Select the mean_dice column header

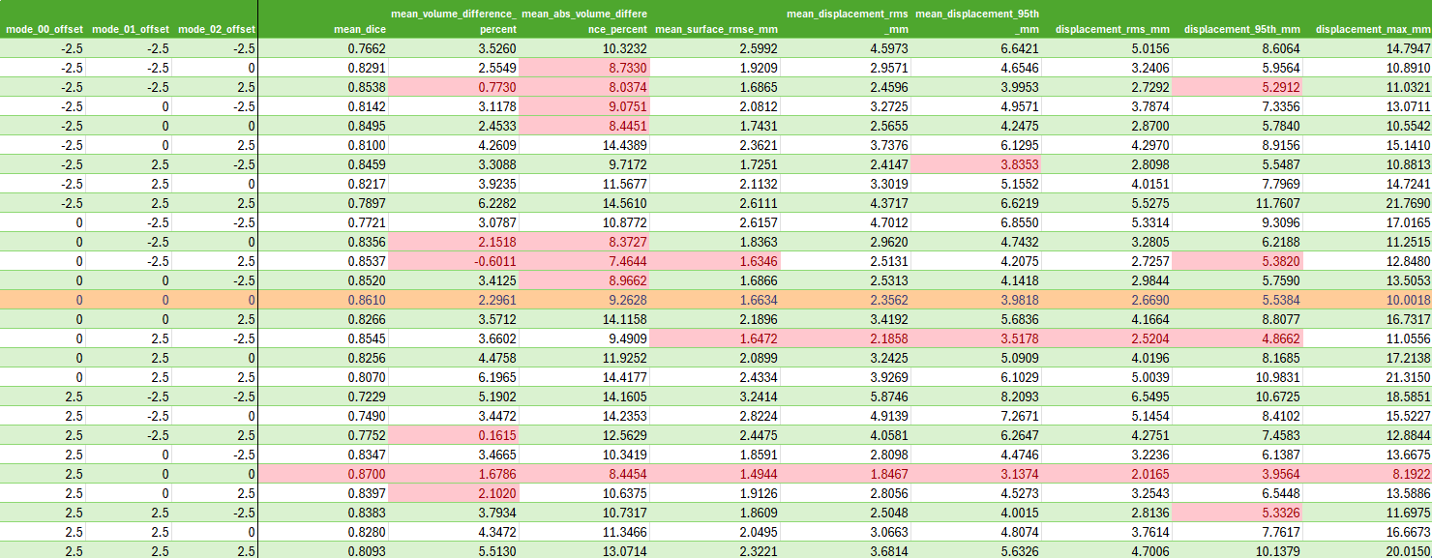(x=323, y=19)
